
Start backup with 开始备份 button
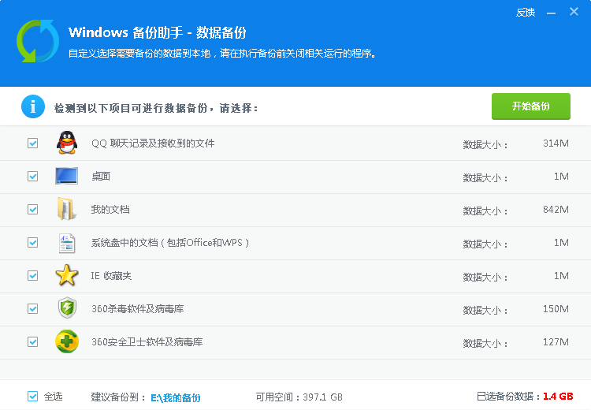click(x=530, y=106)
